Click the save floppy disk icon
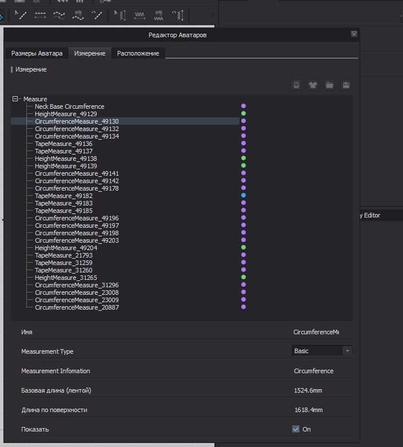 [x=346, y=85]
